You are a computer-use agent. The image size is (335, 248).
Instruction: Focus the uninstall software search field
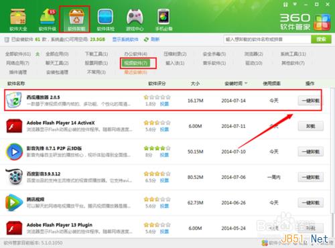[267, 40]
